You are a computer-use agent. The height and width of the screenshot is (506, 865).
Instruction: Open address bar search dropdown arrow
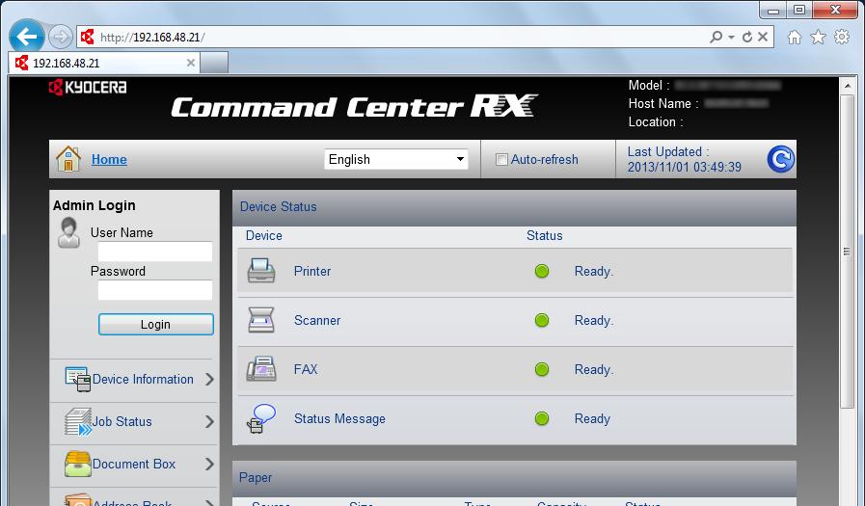point(732,37)
